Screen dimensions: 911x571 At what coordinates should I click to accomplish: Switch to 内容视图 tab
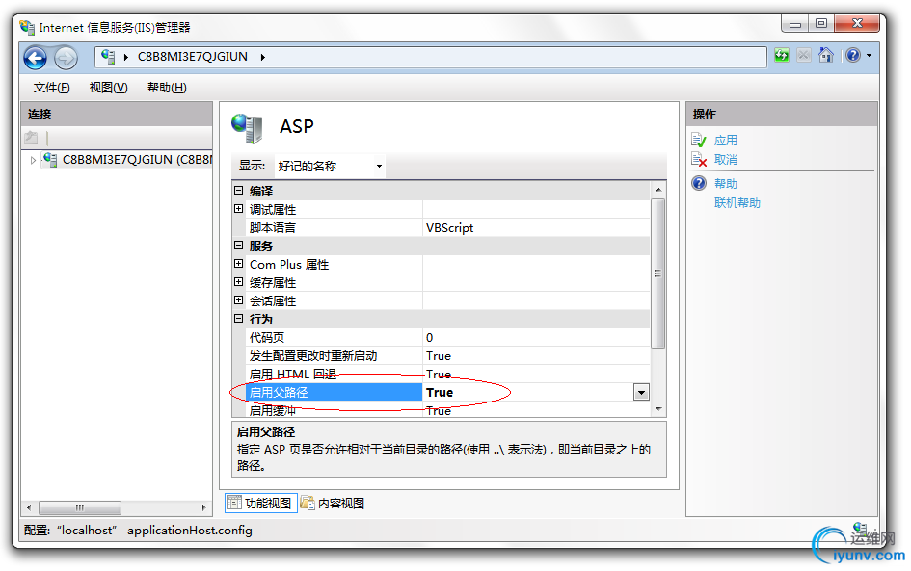click(333, 503)
